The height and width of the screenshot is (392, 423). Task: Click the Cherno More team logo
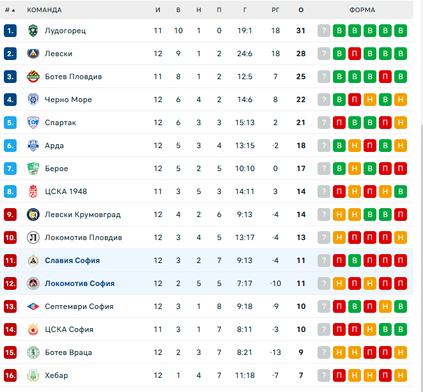coord(33,100)
